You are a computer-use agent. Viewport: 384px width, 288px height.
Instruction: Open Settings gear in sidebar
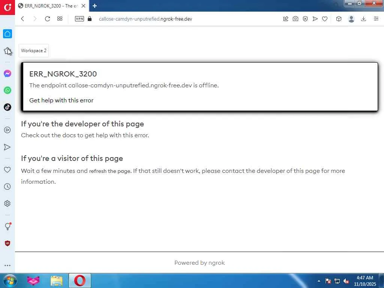pos(7,203)
